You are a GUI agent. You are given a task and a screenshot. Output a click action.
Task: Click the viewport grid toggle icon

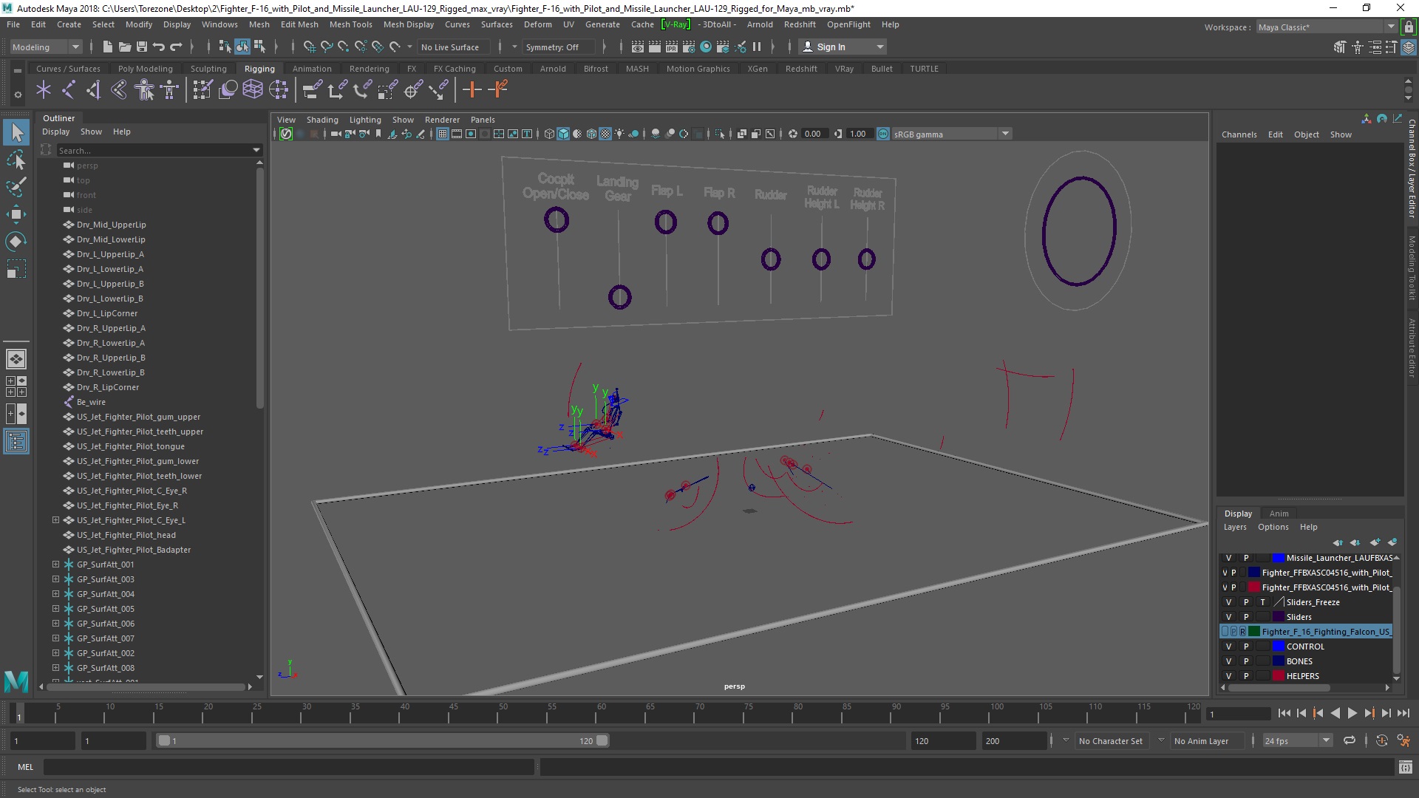point(442,134)
